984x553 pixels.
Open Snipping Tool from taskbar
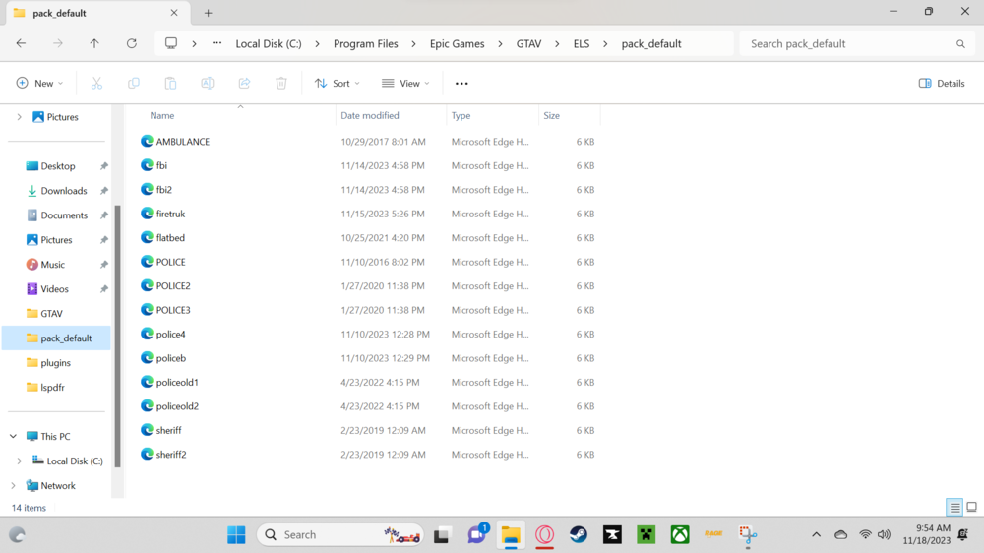point(748,535)
